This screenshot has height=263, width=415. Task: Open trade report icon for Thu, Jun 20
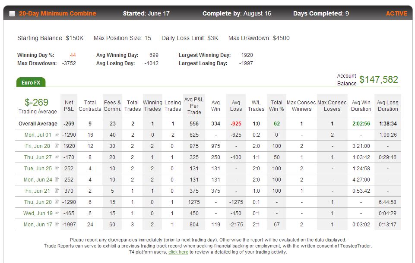tap(57, 202)
